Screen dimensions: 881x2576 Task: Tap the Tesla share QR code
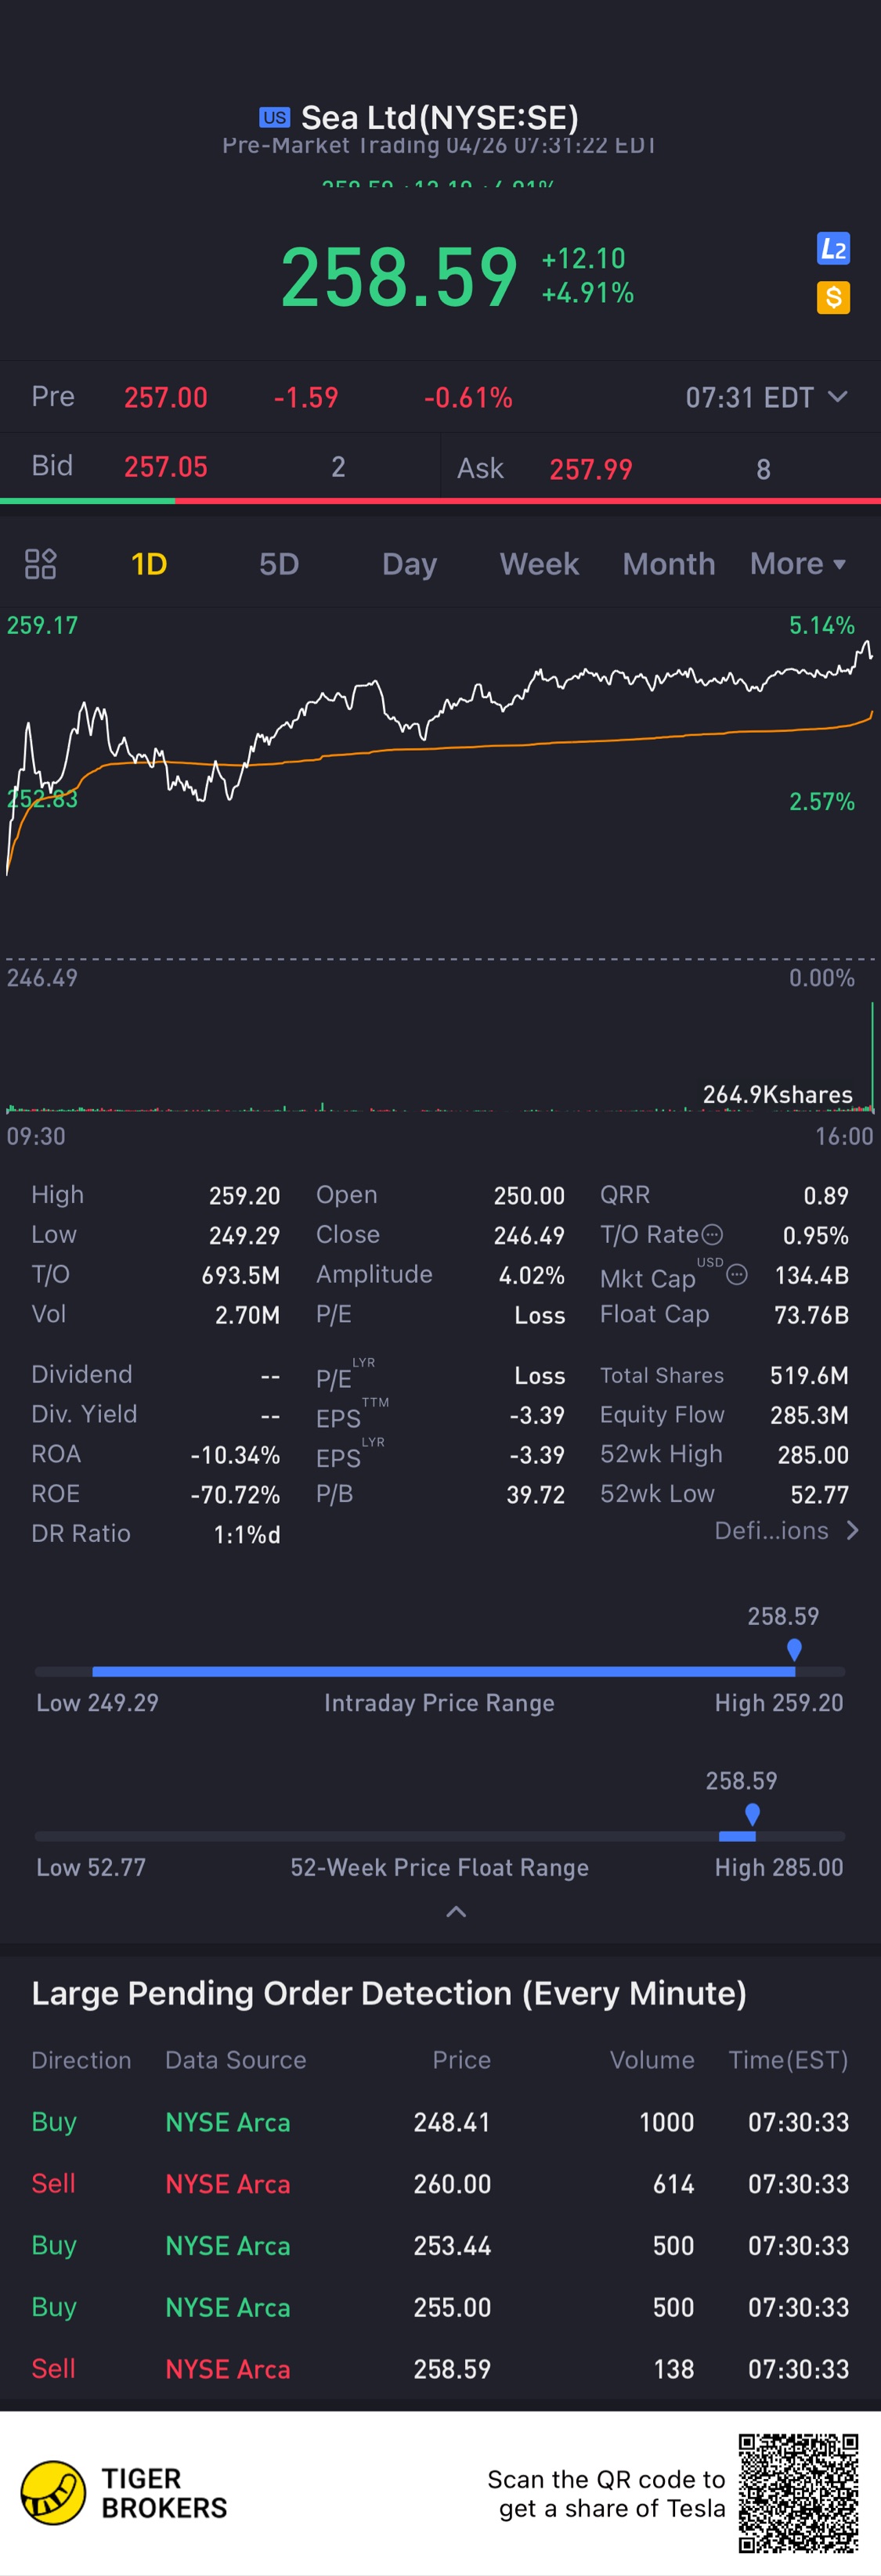pyautogui.click(x=798, y=2493)
